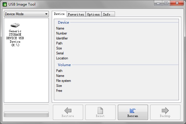This screenshot has height=124, width=186.
Task: Click the Backup button
Action: [165, 112]
